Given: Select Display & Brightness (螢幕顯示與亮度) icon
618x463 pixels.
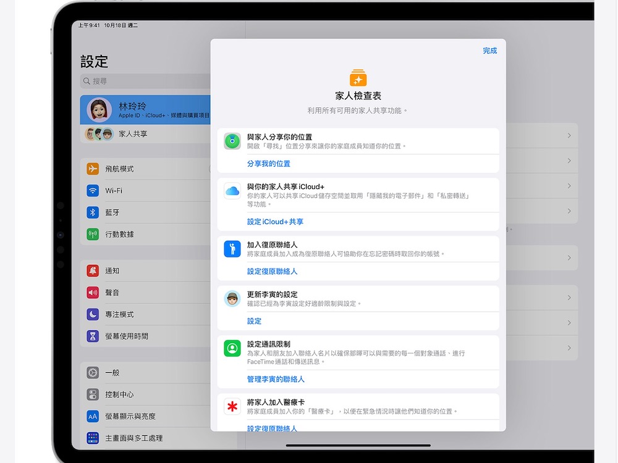Looking at the screenshot, I should 93,417.
